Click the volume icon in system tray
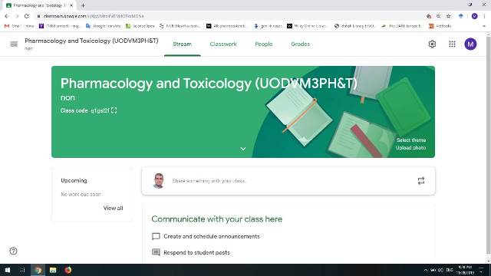 click(x=440, y=270)
